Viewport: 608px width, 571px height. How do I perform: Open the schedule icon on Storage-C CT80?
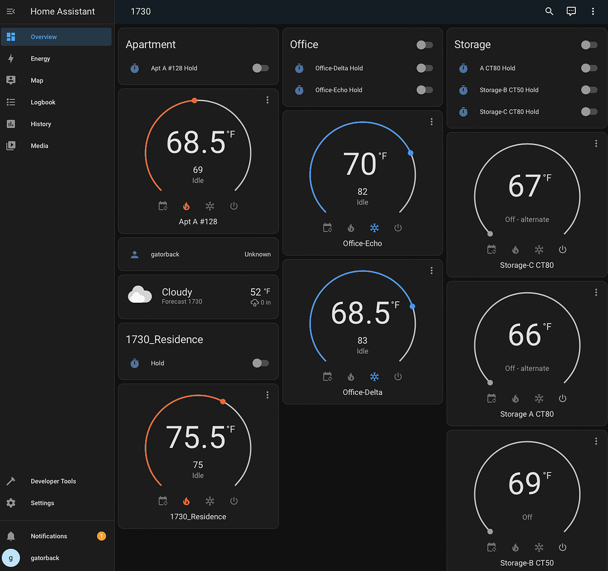(x=492, y=249)
